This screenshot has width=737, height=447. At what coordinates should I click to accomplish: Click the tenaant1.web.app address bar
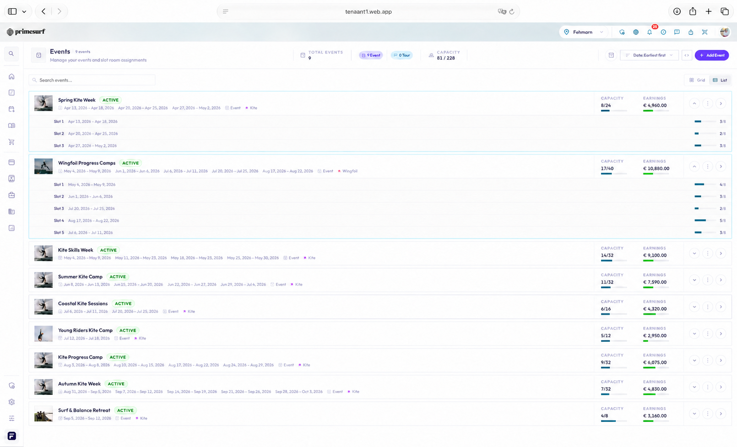point(368,11)
